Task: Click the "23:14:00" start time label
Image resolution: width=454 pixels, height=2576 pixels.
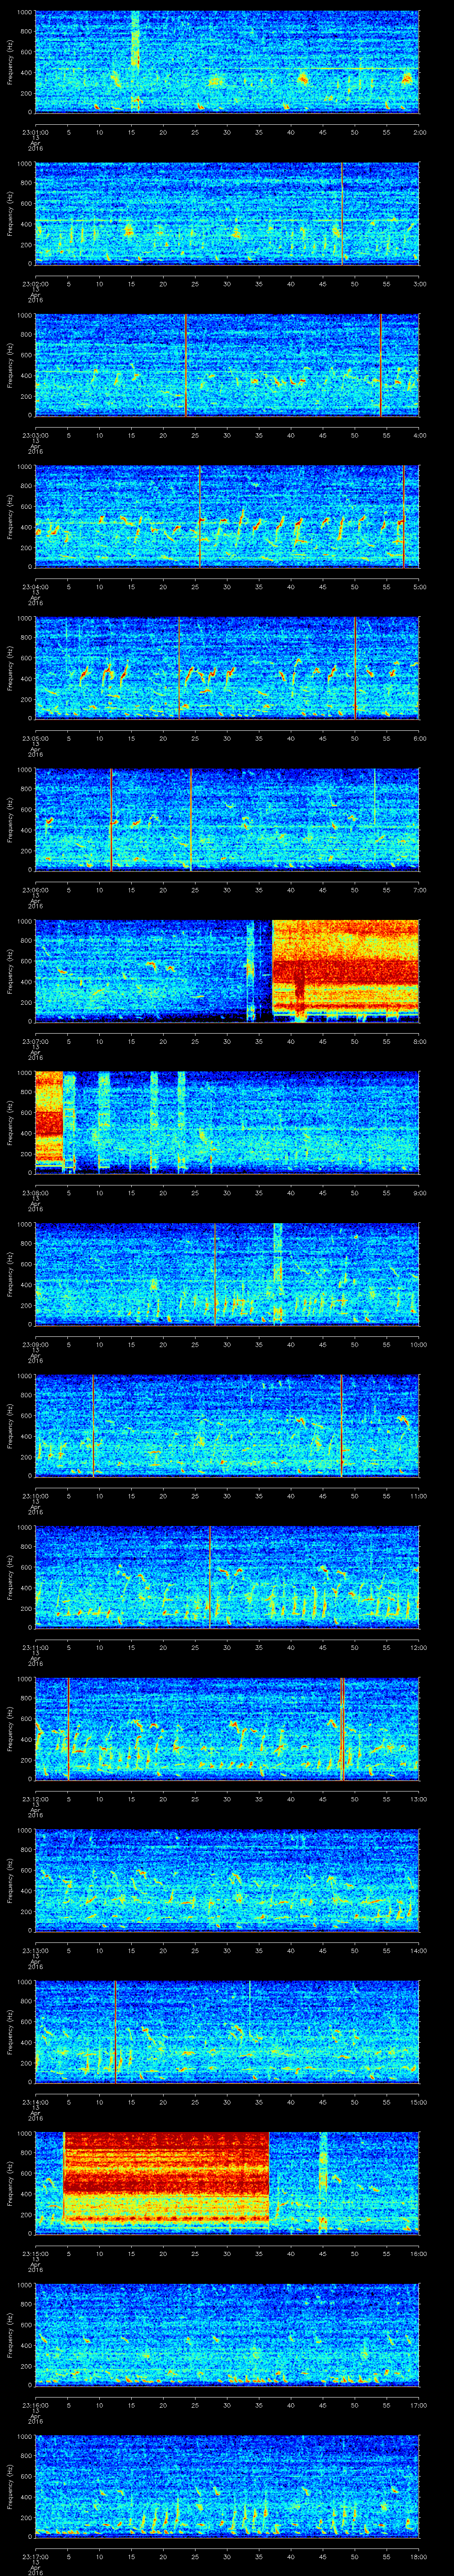Action: point(35,2102)
